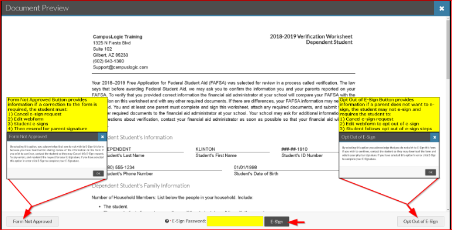Close the Form Not Approved popup
The width and height of the screenshot is (452, 230).
pyautogui.click(x=102, y=137)
